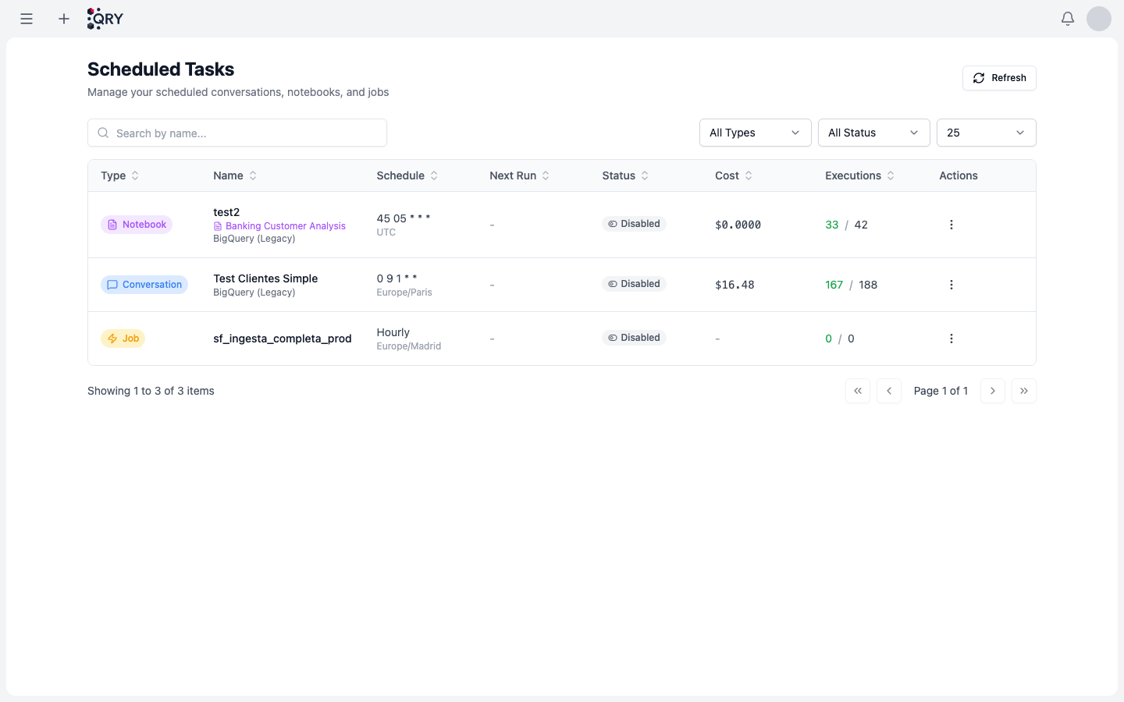Open the 25 page size dropdown
Screen dimensions: 1124x702
[987, 133]
